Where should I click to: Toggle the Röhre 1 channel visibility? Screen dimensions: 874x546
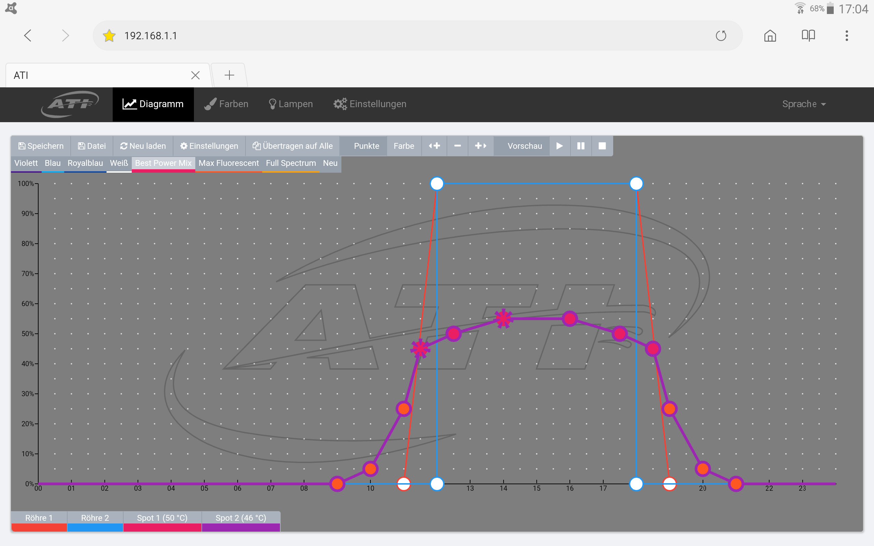(x=39, y=520)
